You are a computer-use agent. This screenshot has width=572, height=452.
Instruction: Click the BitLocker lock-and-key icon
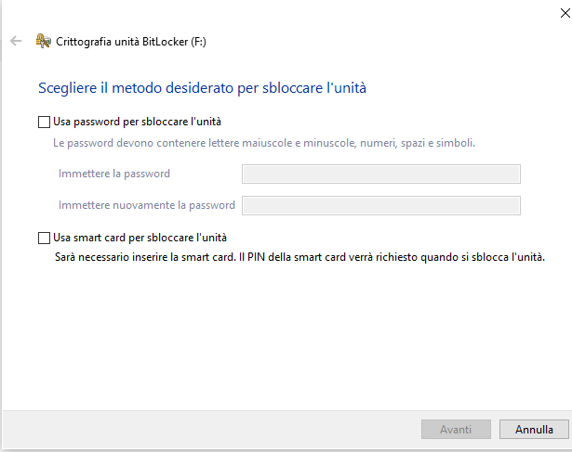tap(43, 41)
